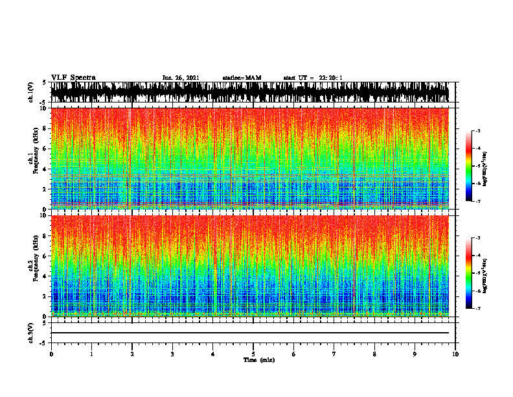Click the "-7" tick on ch.1 color bar
Image resolution: width=513 pixels, height=397 pixels.
click(478, 201)
